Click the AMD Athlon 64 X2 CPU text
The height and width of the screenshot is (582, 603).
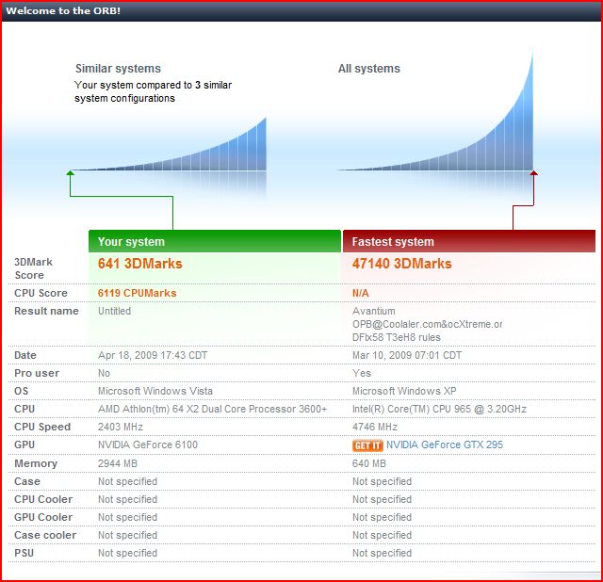tap(212, 409)
